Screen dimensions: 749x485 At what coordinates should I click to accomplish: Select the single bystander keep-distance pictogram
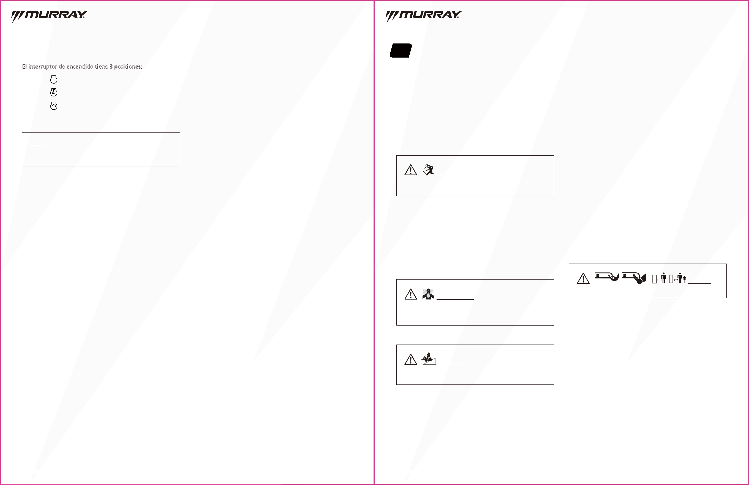pyautogui.click(x=659, y=278)
